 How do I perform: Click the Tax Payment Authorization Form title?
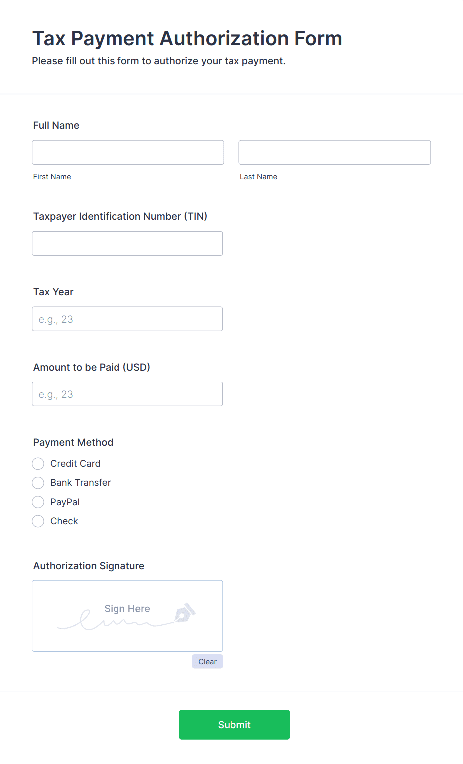(x=187, y=38)
